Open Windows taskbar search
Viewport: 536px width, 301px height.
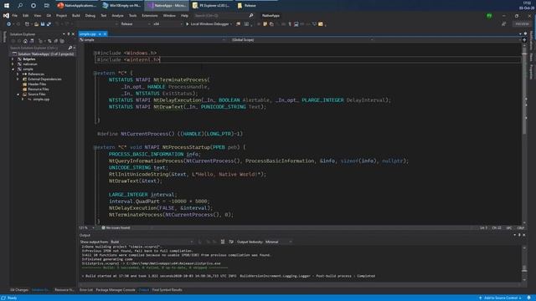[20, 6]
